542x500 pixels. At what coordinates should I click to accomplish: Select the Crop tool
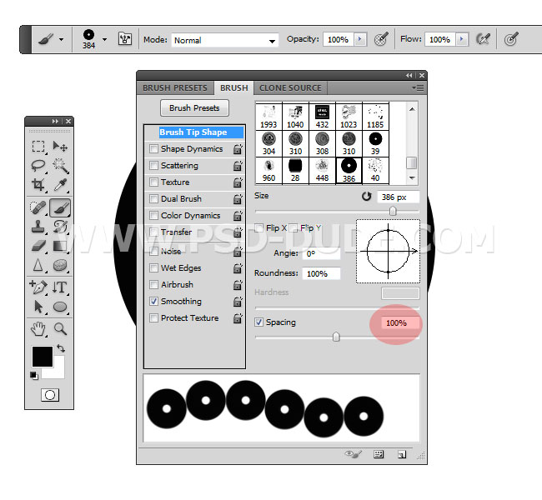pyautogui.click(x=38, y=185)
